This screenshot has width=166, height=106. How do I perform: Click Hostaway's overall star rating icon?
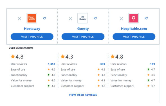click(x=13, y=57)
